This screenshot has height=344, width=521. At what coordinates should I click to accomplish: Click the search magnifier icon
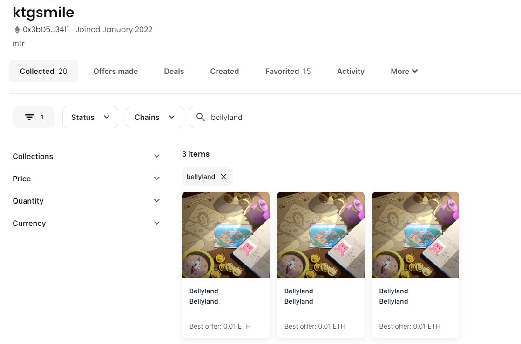(200, 117)
